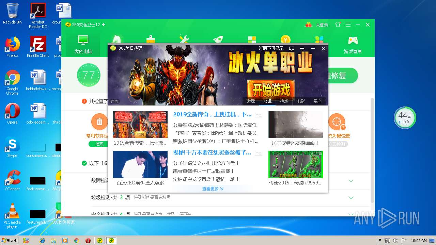This screenshot has height=245, width=436.
Task: Click the 一键修复 green button
Action: click(343, 76)
